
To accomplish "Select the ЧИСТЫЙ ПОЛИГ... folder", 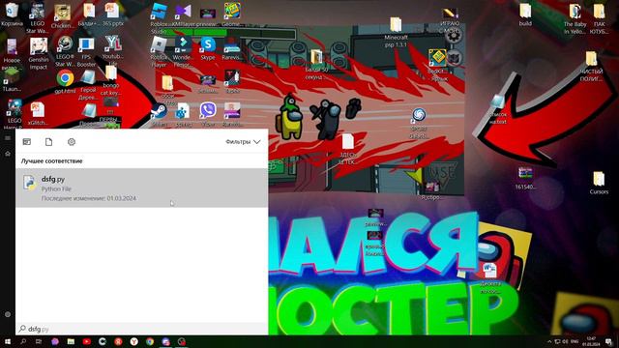I will [591, 67].
